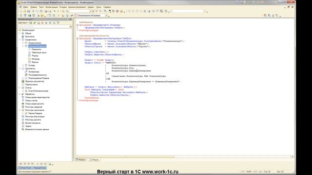Image resolution: width=312 pixels, height=175 pixels.
Task: Select the Документы tree item
Action: tap(30, 69)
